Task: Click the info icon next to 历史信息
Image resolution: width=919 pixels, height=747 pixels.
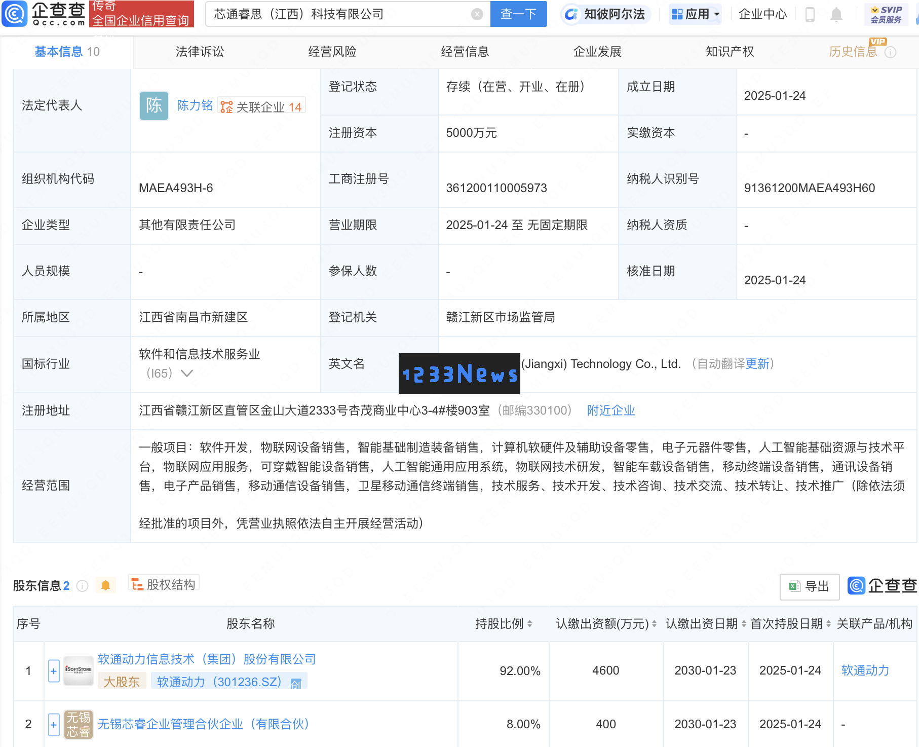Action: 890,52
